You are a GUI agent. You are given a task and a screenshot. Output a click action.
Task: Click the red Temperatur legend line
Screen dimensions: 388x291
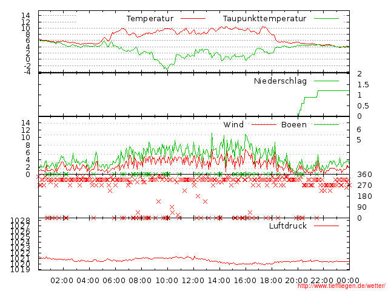click(193, 19)
